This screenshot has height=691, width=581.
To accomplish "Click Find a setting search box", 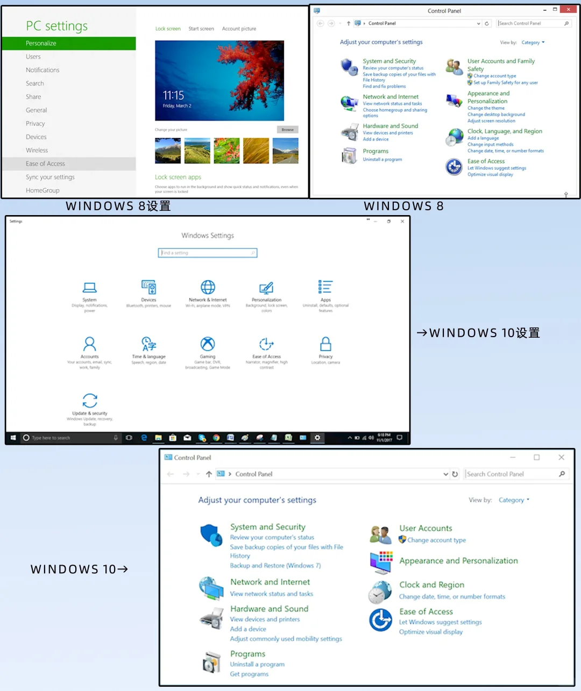I will click(x=208, y=253).
